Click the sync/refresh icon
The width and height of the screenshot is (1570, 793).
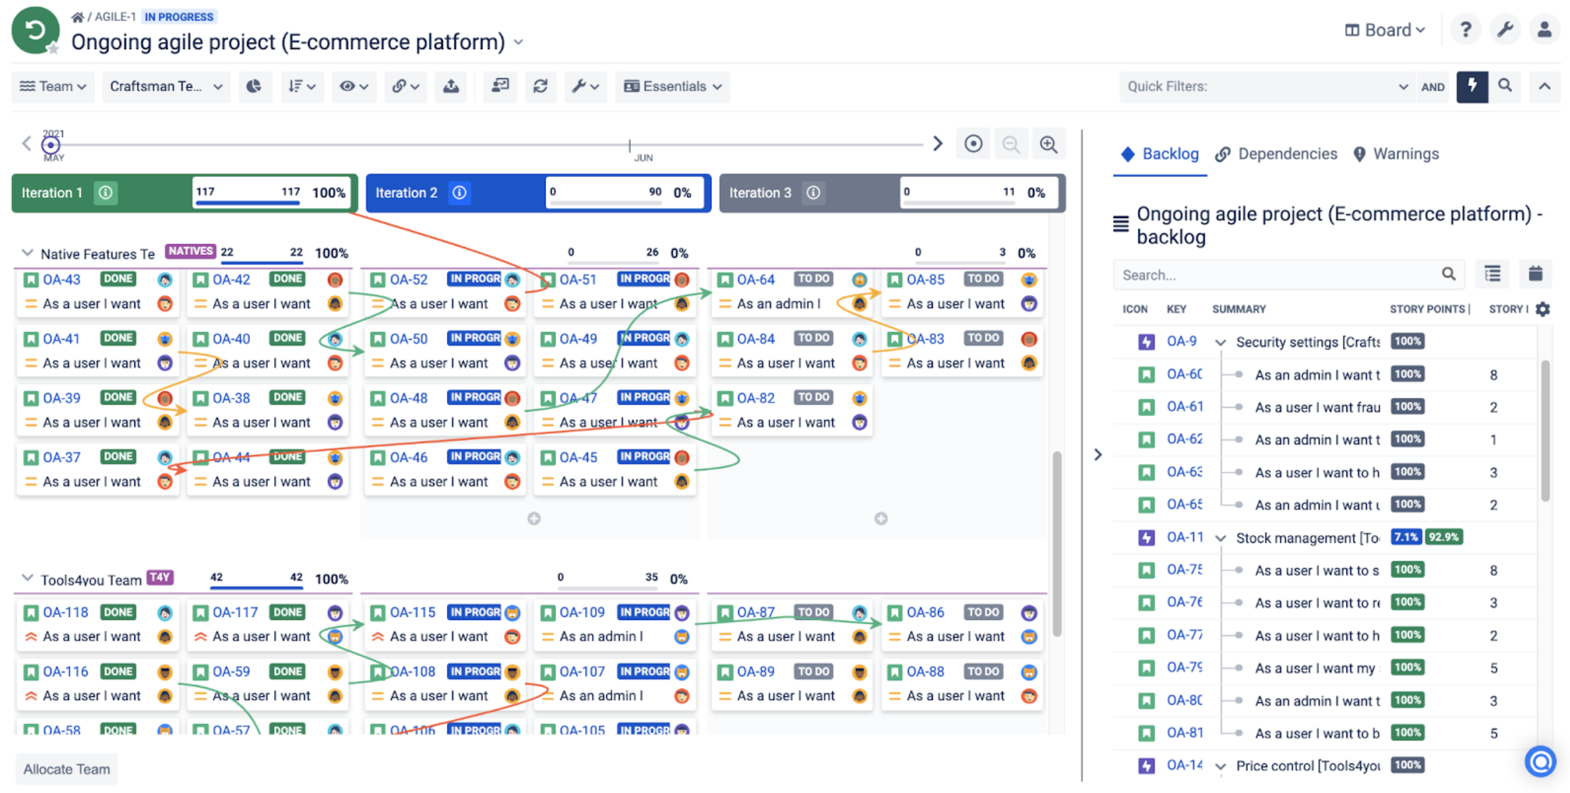coord(540,87)
